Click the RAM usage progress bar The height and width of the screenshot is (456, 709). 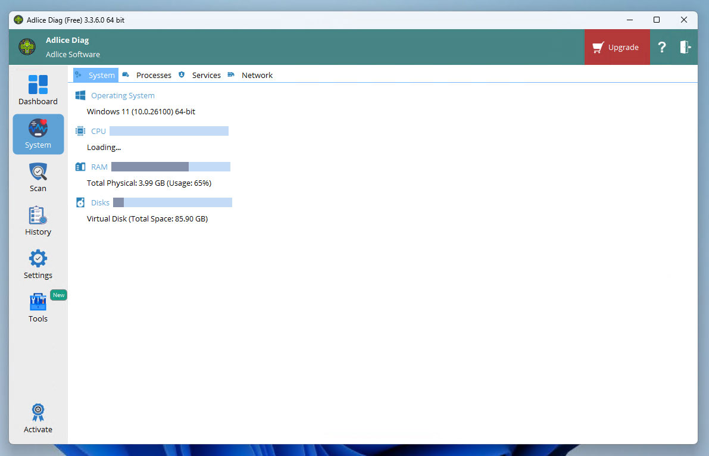[x=171, y=167]
